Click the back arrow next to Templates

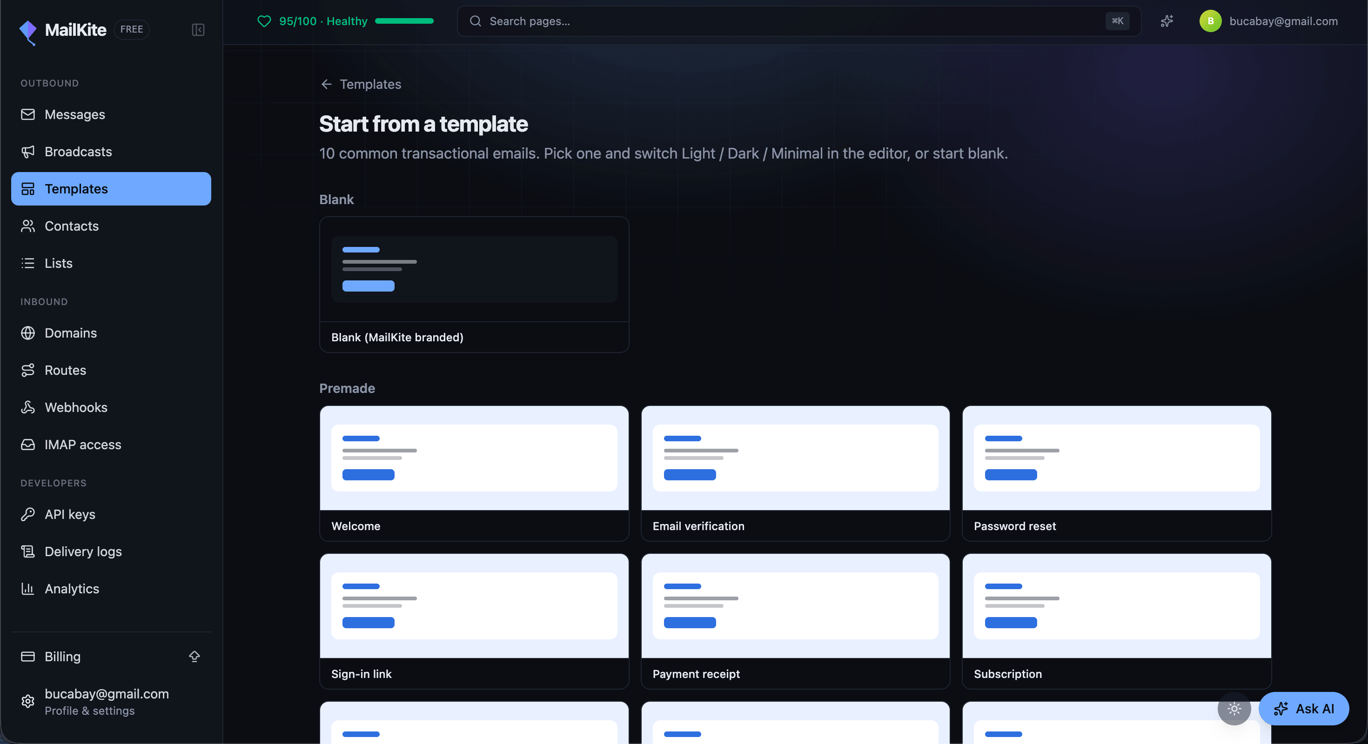[x=326, y=84]
